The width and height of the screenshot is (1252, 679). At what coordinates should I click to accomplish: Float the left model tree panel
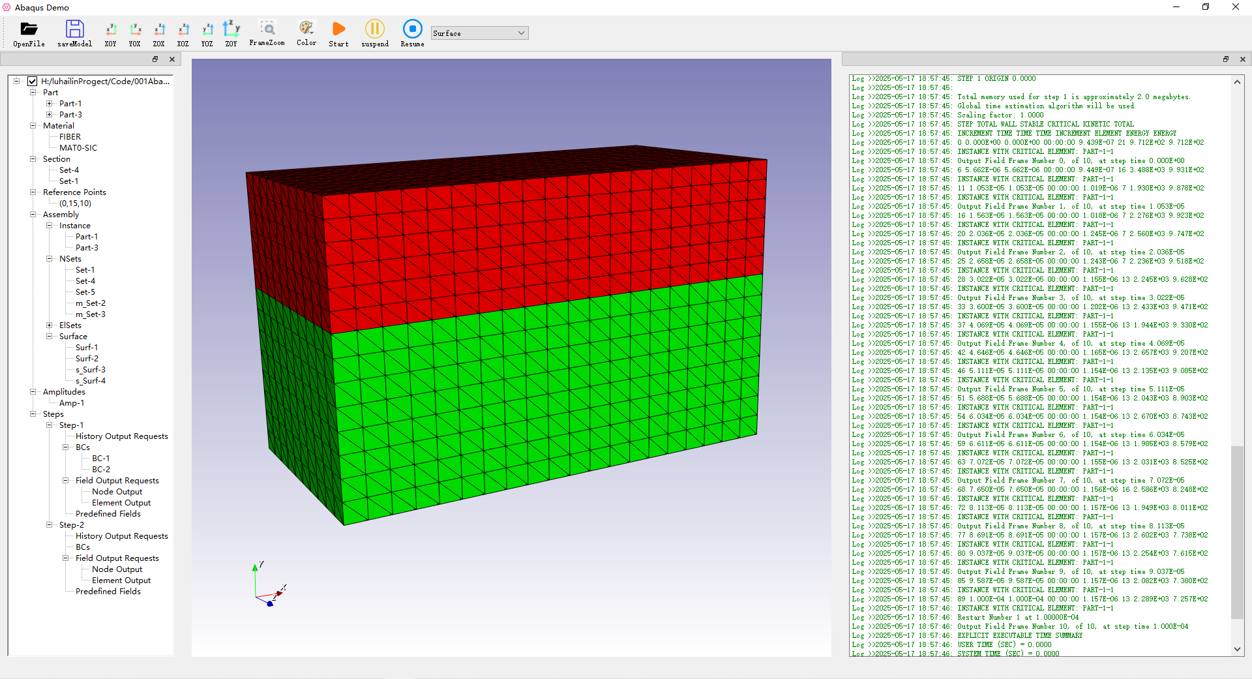pyautogui.click(x=155, y=59)
